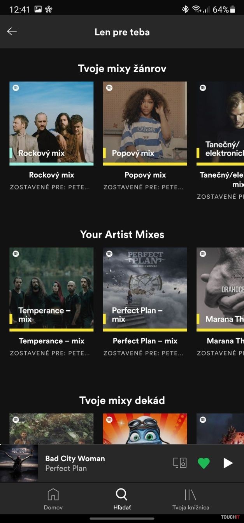
Task: Tap the Temperance – mix title text
Action: 51,341
